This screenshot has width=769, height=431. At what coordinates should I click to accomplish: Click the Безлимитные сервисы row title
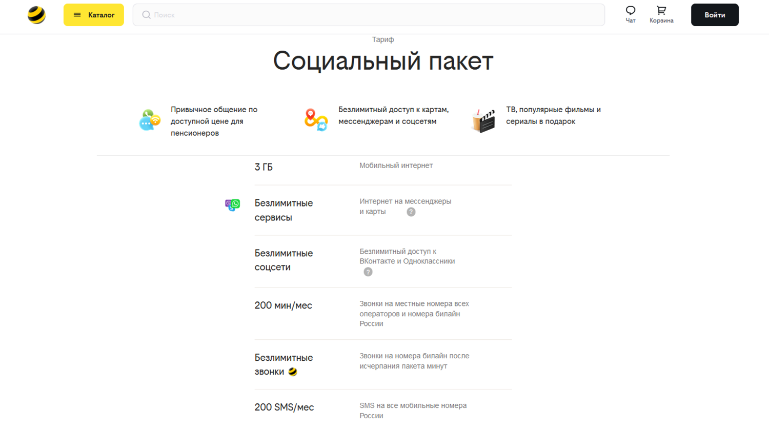point(284,210)
